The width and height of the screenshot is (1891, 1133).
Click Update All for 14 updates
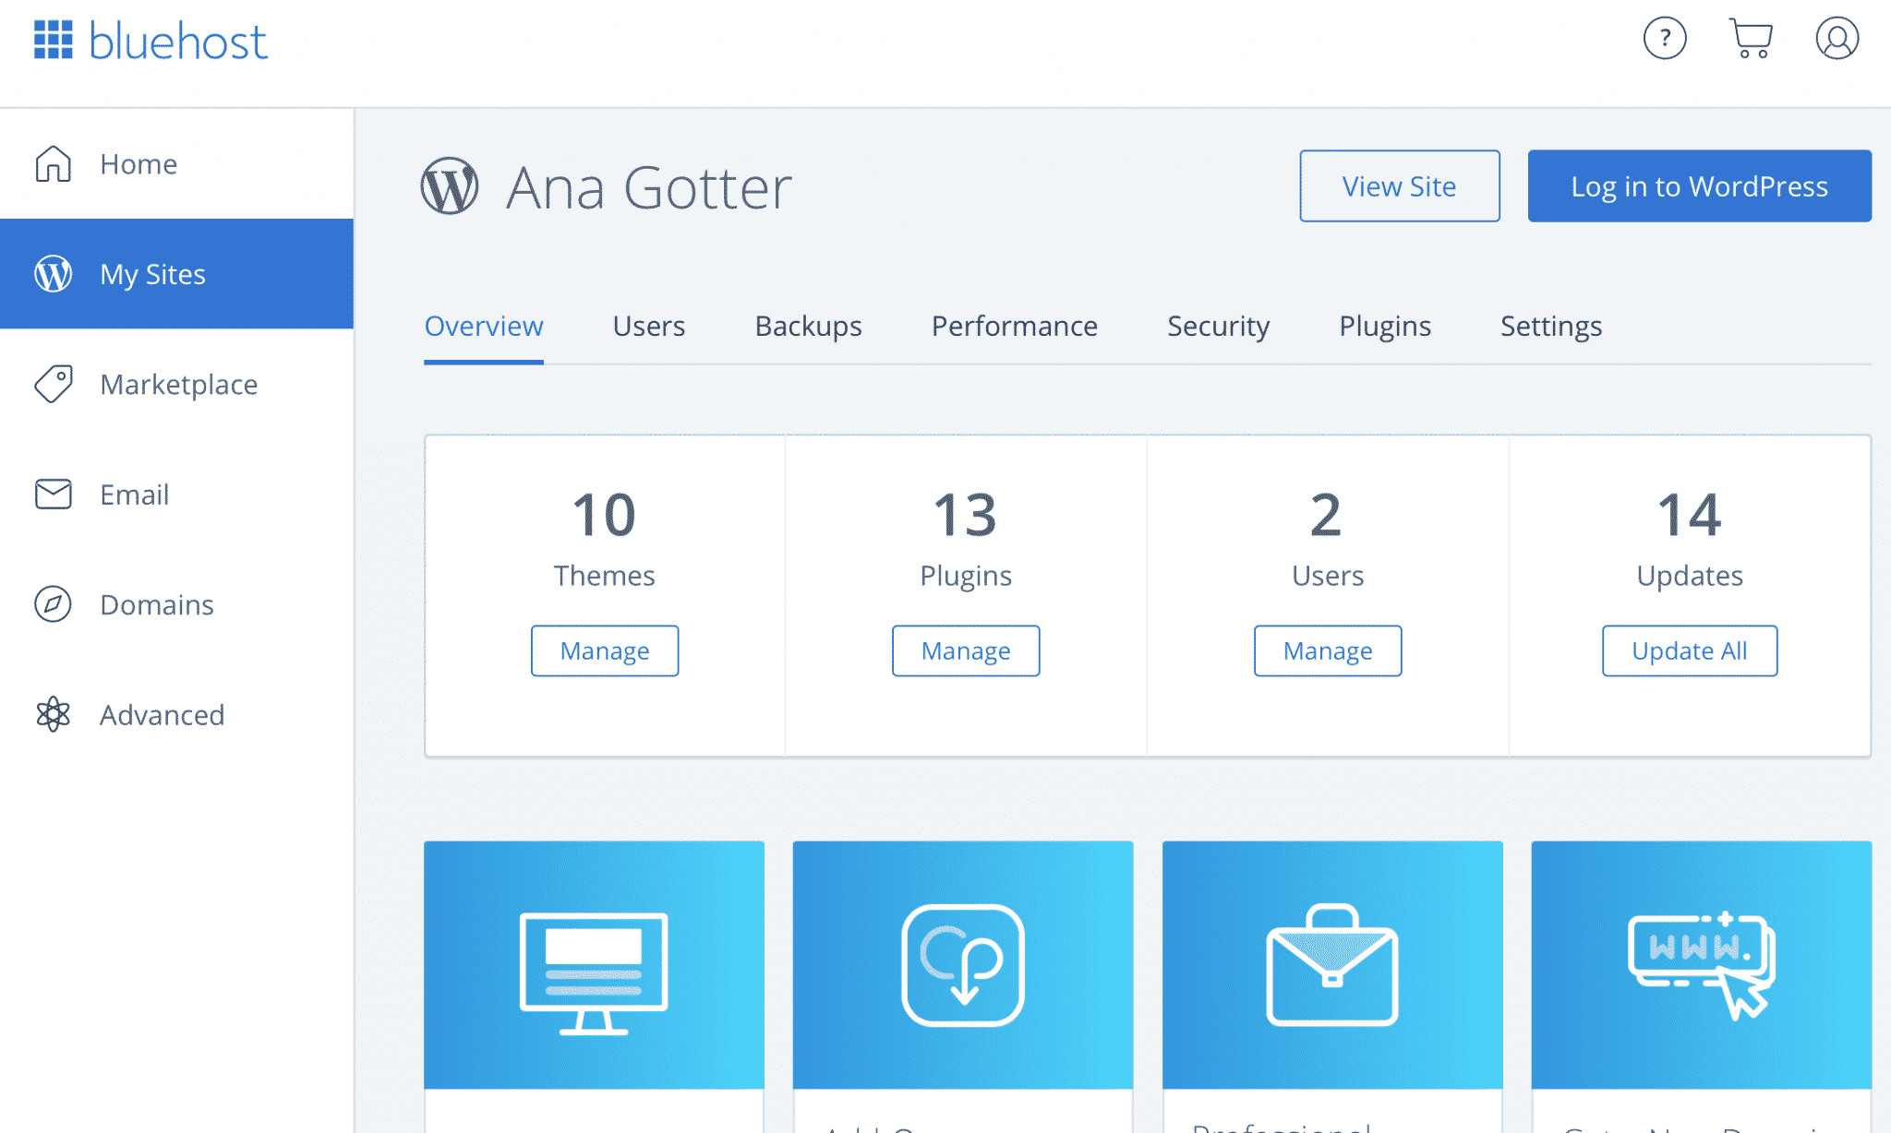tap(1690, 650)
